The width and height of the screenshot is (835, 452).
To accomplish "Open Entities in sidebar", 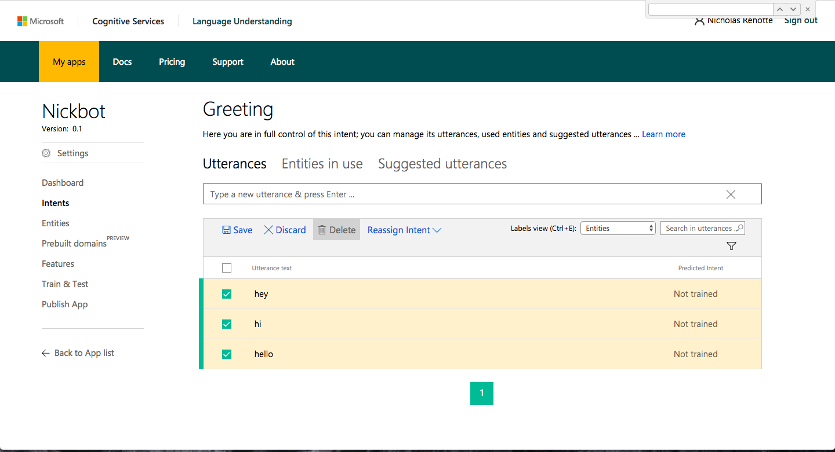I will coord(56,223).
